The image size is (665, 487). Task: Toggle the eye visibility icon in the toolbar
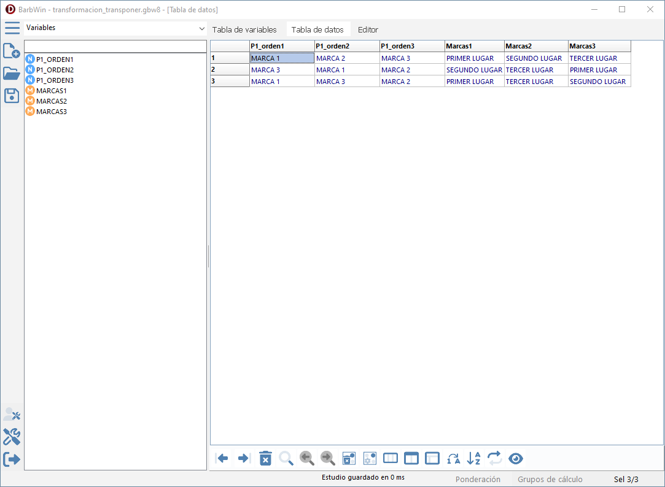click(516, 458)
